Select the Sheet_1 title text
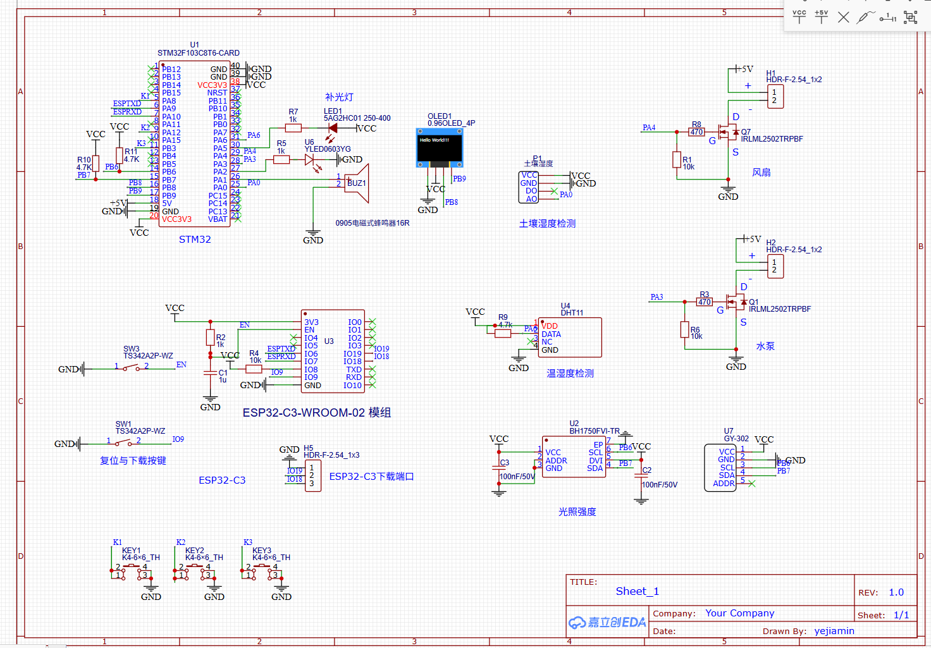Viewport: 931px width, 648px height. click(x=638, y=592)
